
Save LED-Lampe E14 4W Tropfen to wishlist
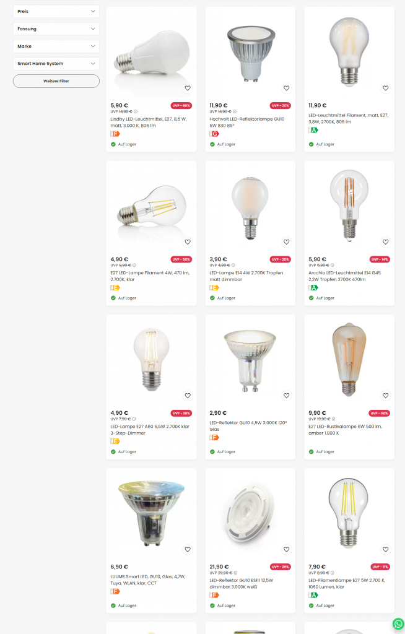(x=287, y=242)
